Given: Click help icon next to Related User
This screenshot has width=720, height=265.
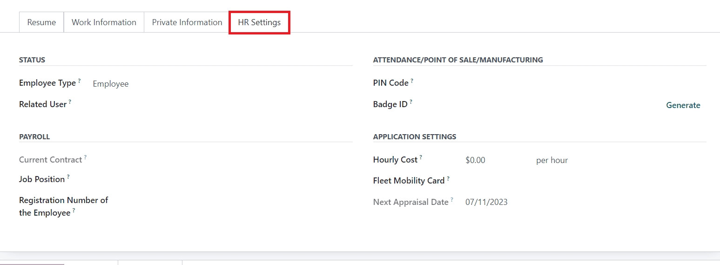Looking at the screenshot, I should click(70, 102).
